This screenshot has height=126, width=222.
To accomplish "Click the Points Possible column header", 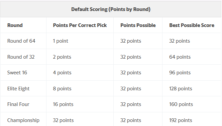I will pyautogui.click(x=138, y=25).
